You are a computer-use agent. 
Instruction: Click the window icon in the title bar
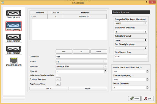[2, 2]
